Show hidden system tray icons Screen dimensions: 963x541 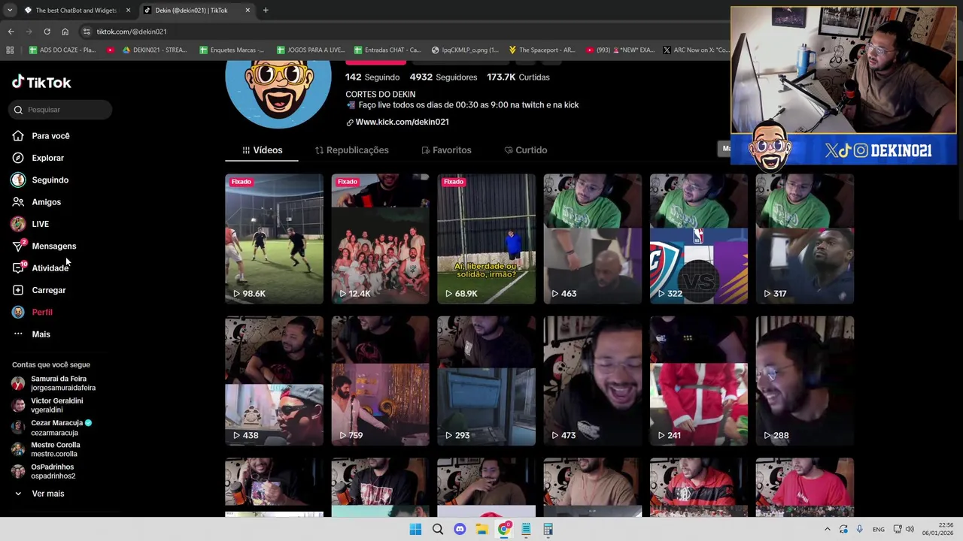827,530
